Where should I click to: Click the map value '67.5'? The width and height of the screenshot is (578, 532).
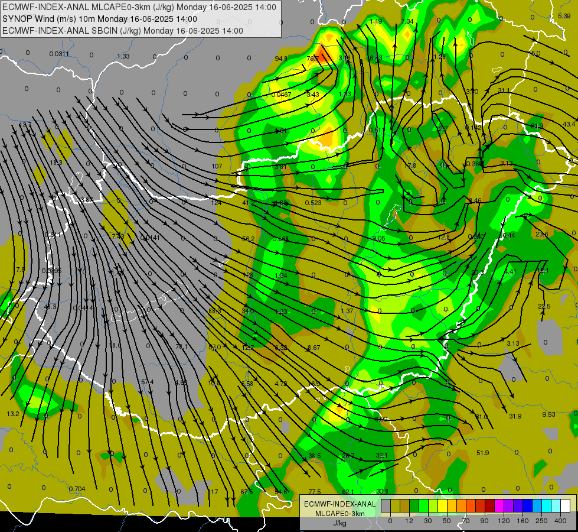click(x=247, y=492)
